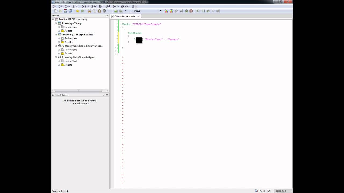This screenshot has height=193, width=344.
Task: Collapse the Solution BRDF root node
Action: point(53,20)
